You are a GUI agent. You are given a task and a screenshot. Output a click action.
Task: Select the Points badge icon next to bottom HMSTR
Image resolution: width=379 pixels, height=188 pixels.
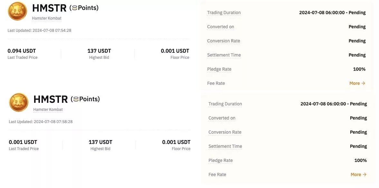[76, 99]
